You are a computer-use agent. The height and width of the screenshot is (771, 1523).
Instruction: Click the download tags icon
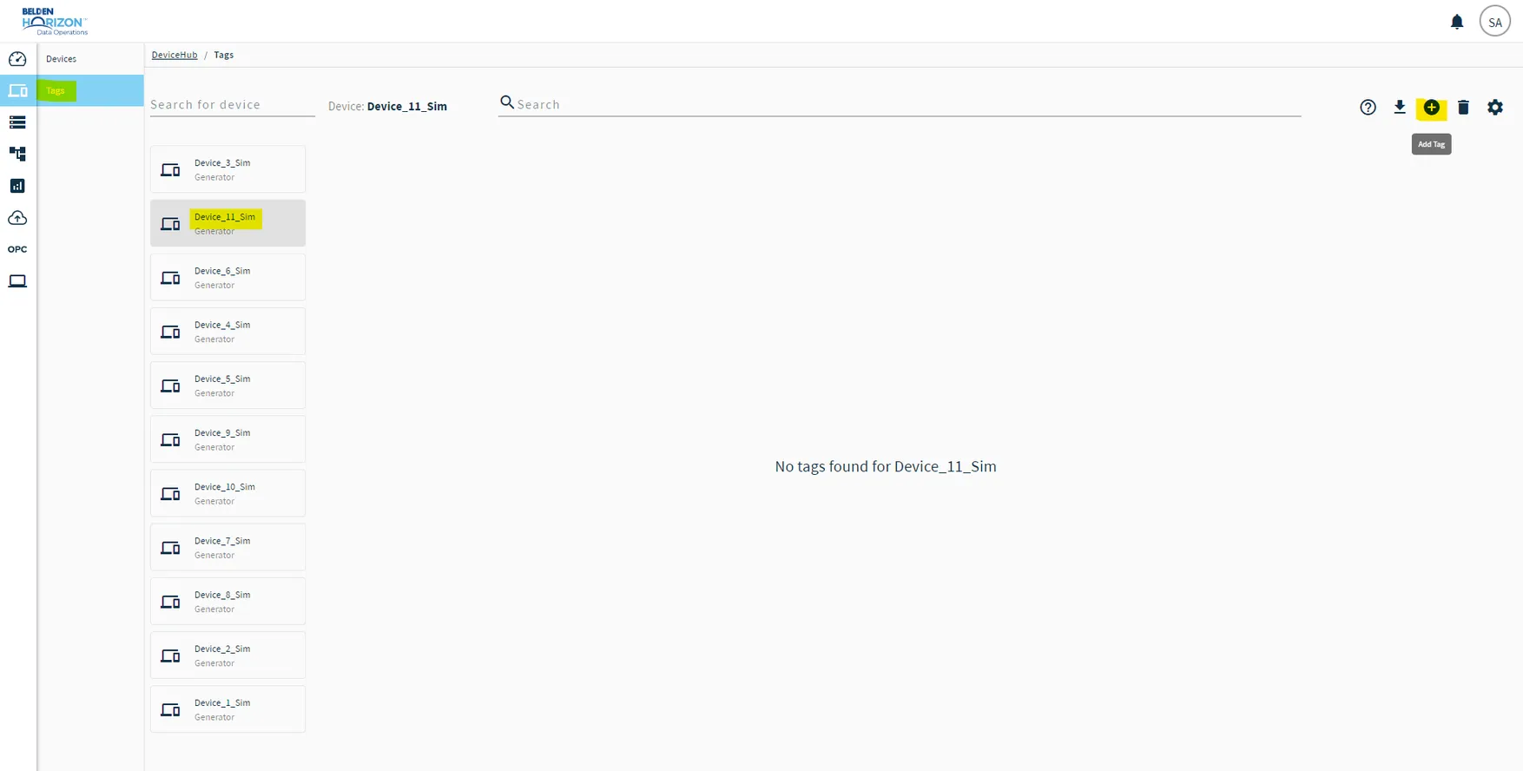[1400, 108]
